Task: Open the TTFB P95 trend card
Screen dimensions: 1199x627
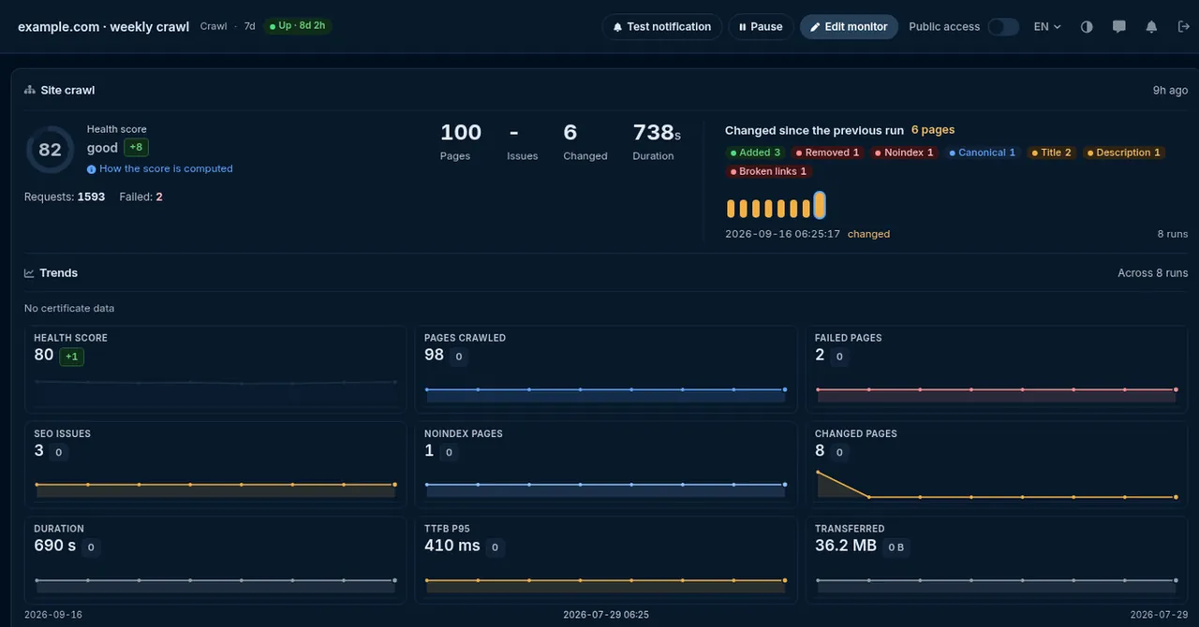Action: click(x=605, y=561)
